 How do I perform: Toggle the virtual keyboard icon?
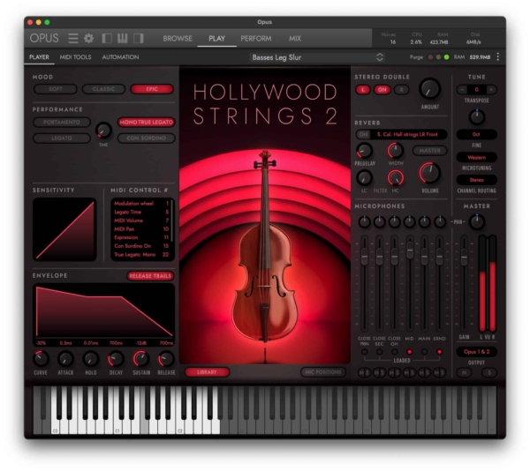(x=123, y=38)
